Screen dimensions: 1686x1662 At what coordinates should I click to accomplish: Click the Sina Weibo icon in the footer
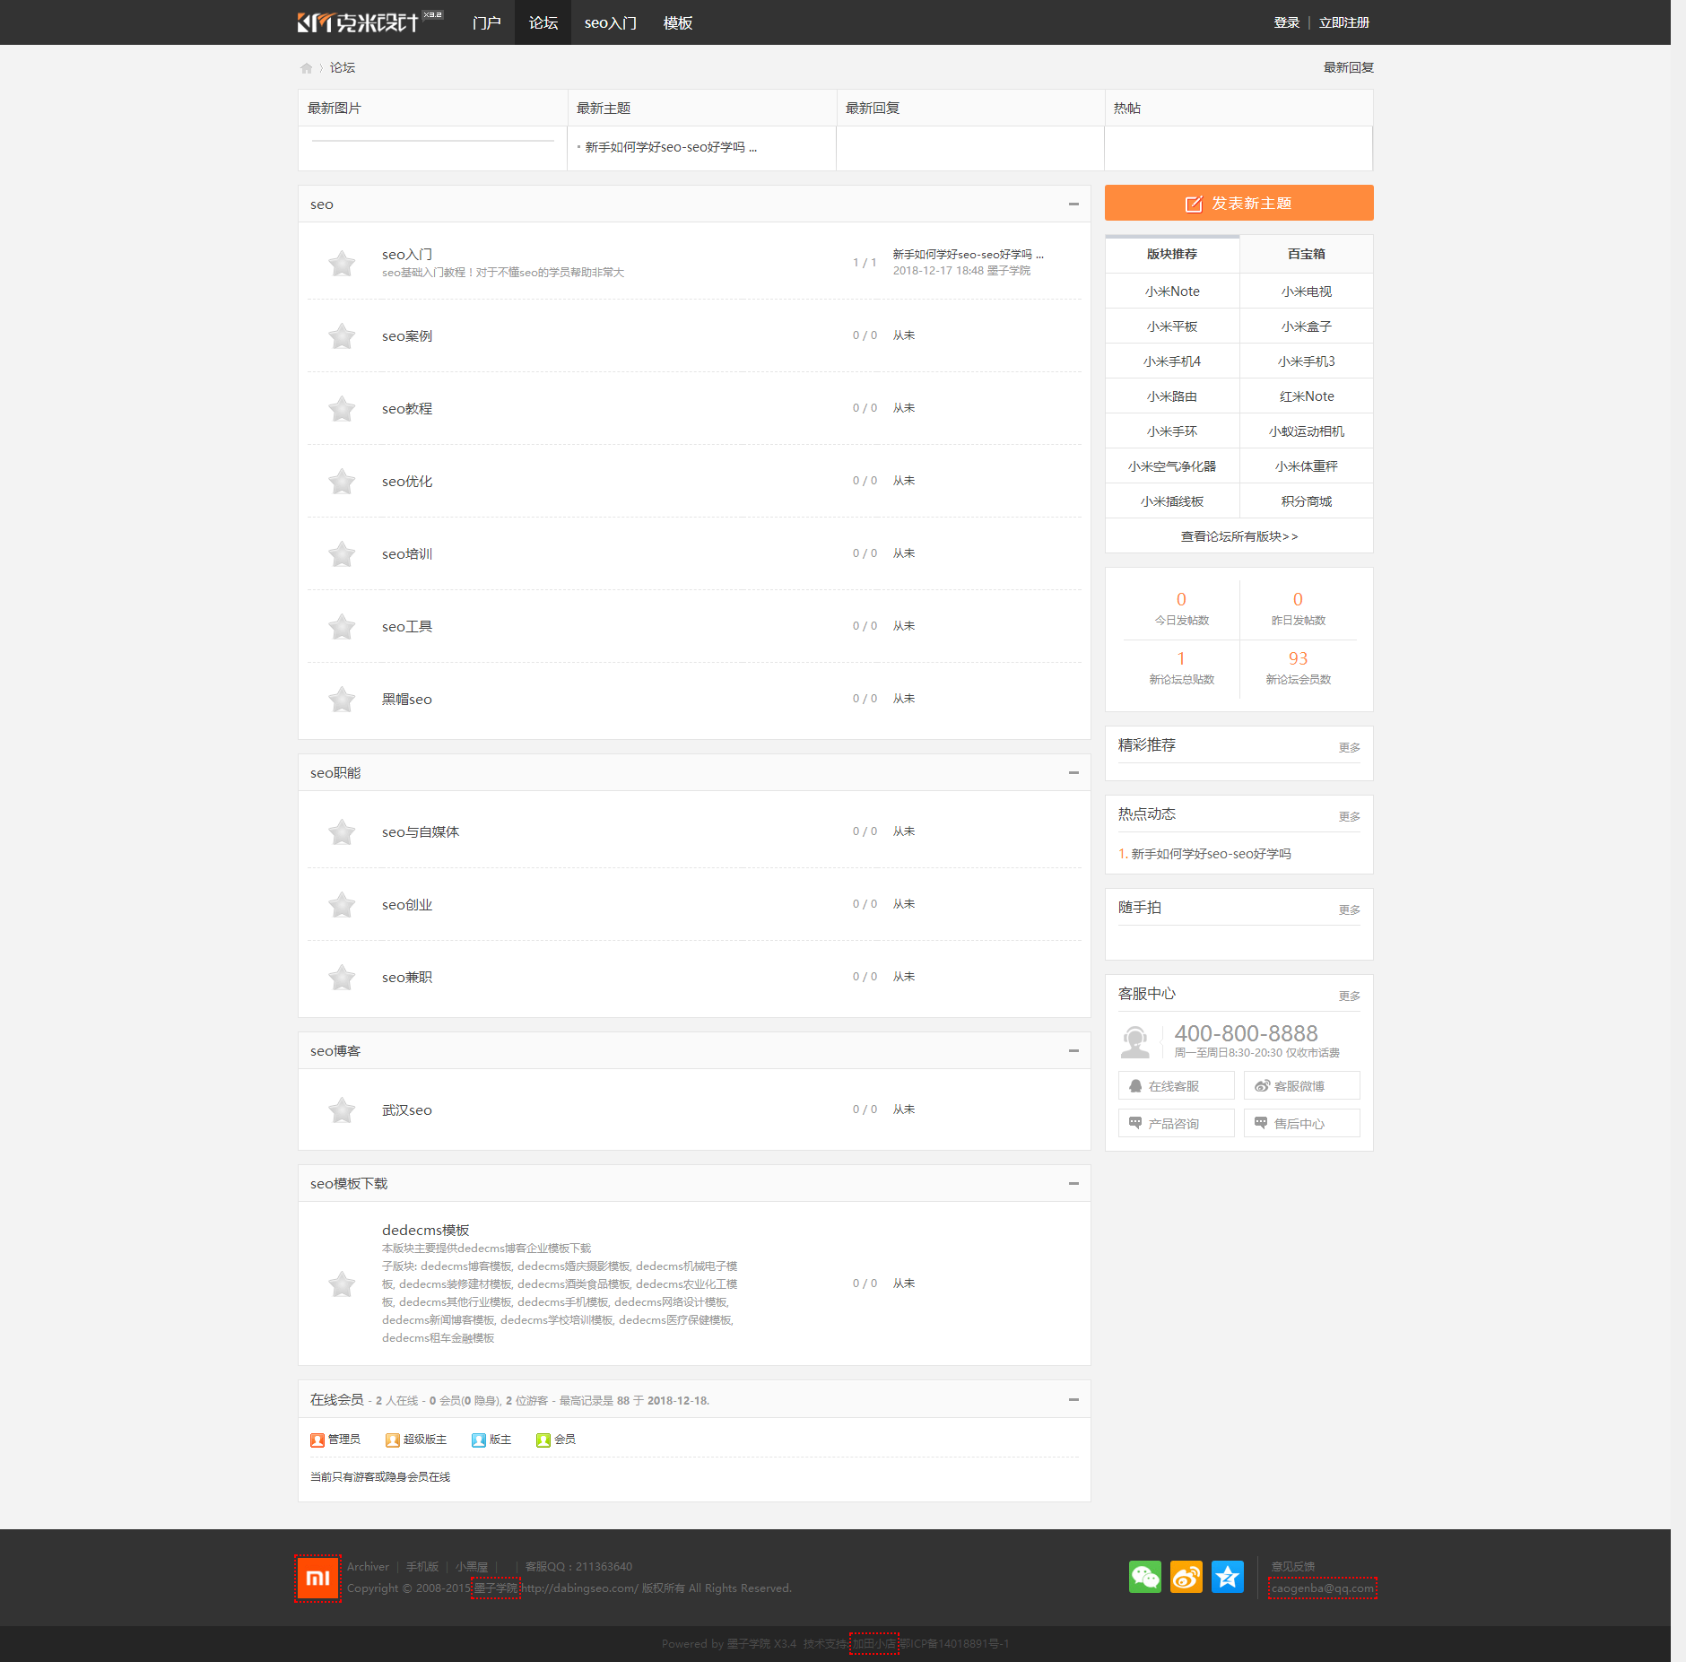point(1186,1576)
